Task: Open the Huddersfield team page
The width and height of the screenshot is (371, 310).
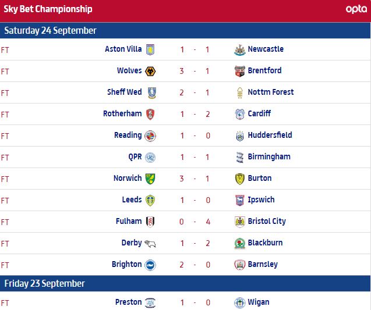Action: [270, 135]
